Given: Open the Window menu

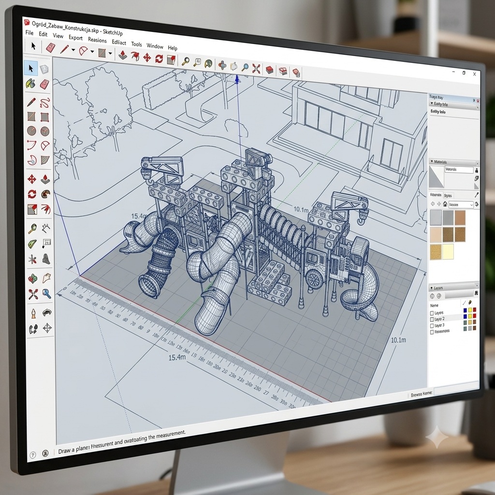Looking at the screenshot, I should click(155, 46).
